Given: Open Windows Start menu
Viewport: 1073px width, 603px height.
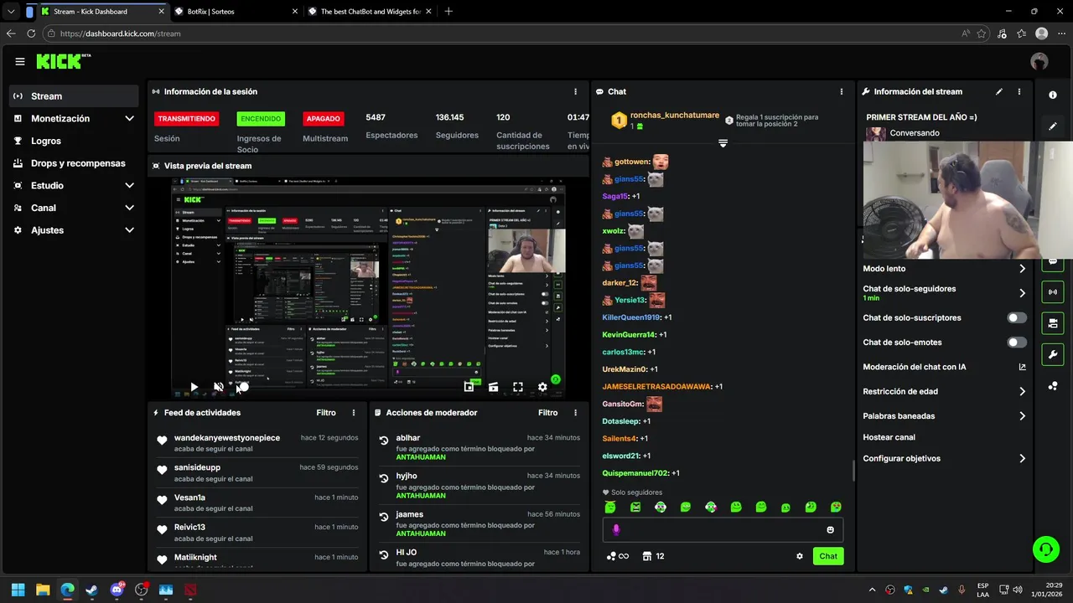Looking at the screenshot, I should (18, 590).
